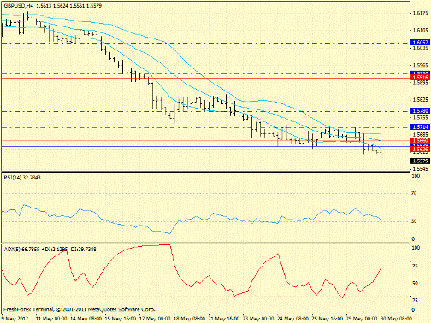Click the 18 May 08:00 time label
The height and width of the screenshot is (323, 431).
[189, 319]
